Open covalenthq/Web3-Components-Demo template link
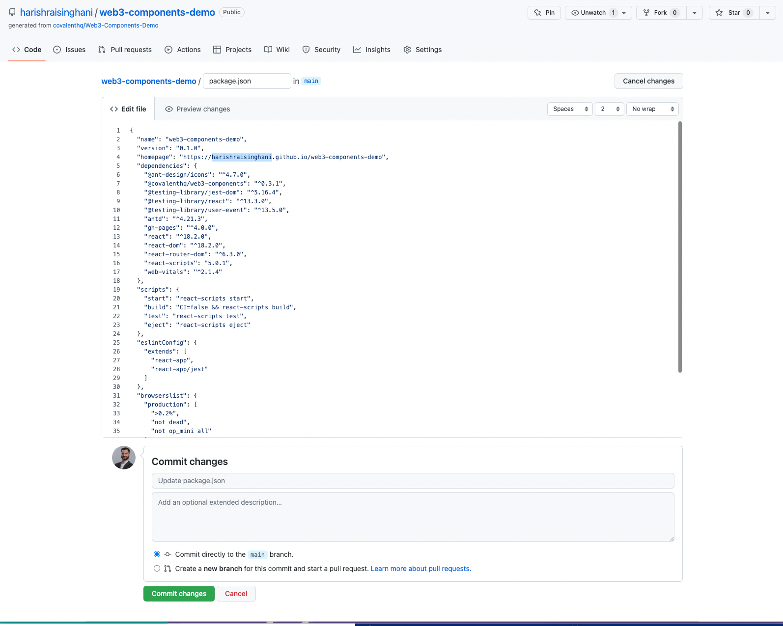The image size is (783, 626). click(x=106, y=26)
